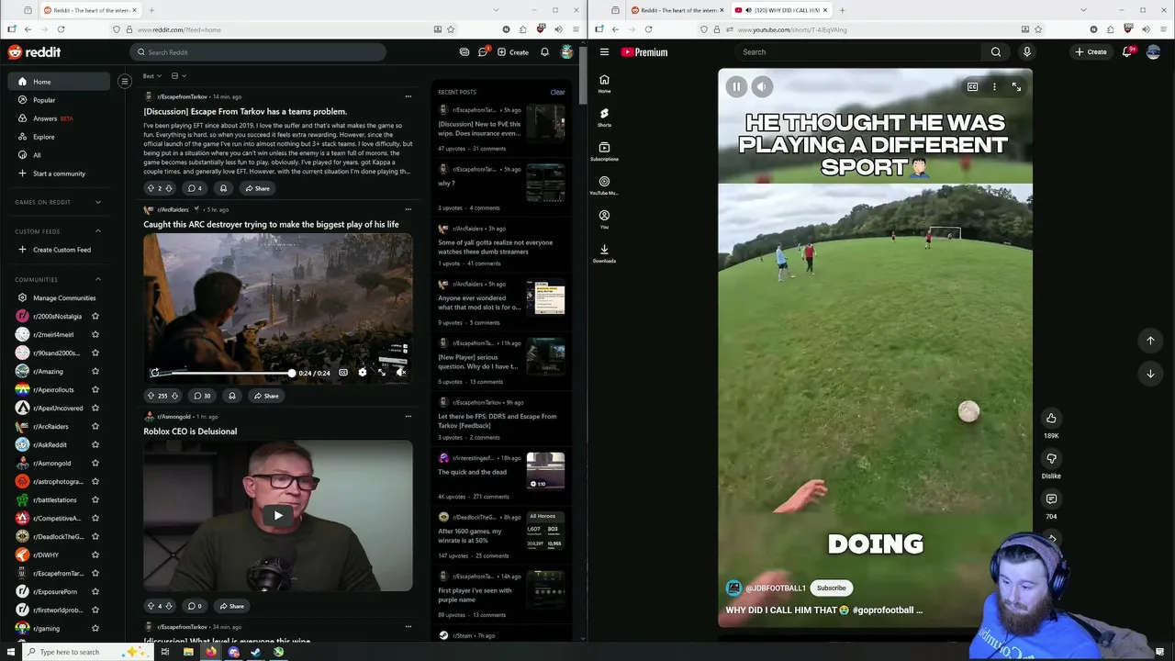The height and width of the screenshot is (661, 1175).
Task: Open the 30 comments on ARC destroyer post
Action: click(x=202, y=396)
